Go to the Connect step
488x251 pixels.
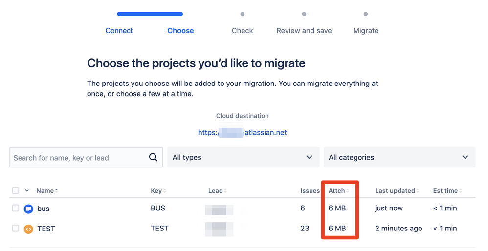click(119, 31)
